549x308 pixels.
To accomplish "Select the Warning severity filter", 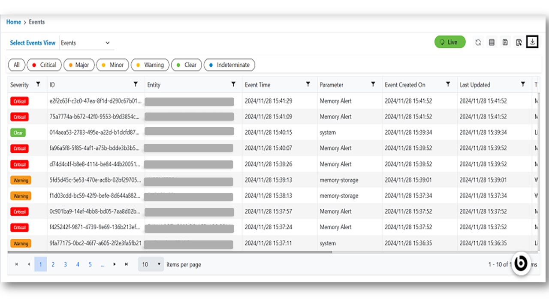I will point(150,65).
